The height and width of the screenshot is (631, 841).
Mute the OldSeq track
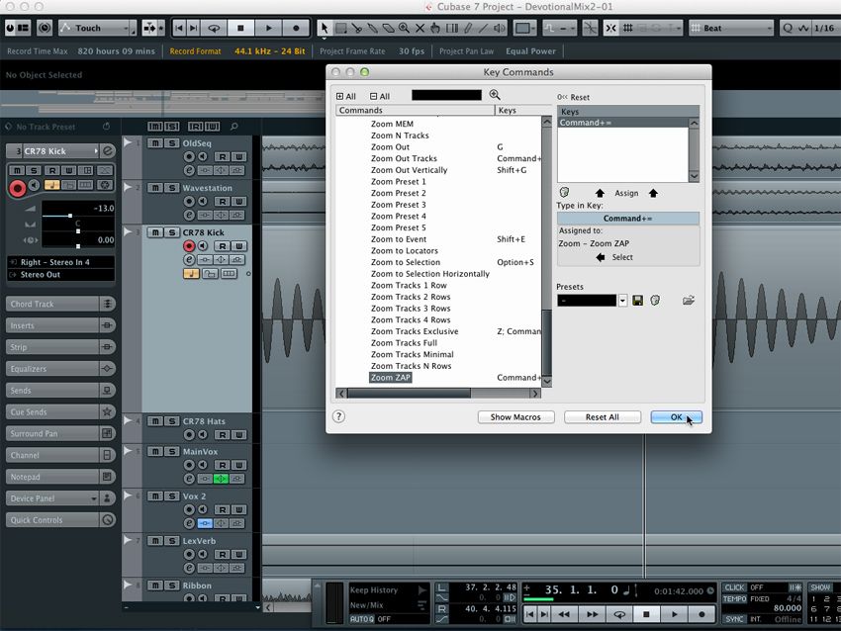tap(157, 143)
